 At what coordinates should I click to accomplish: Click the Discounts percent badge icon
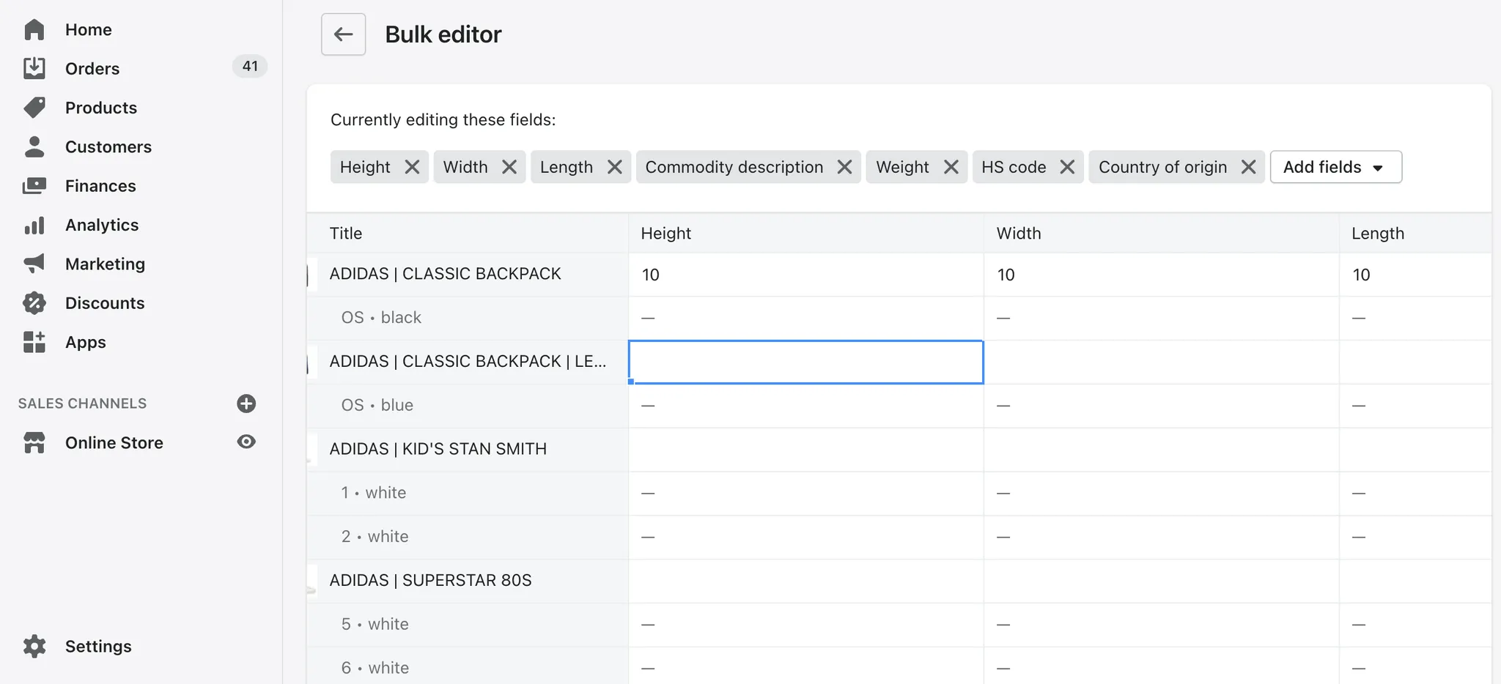pos(34,302)
